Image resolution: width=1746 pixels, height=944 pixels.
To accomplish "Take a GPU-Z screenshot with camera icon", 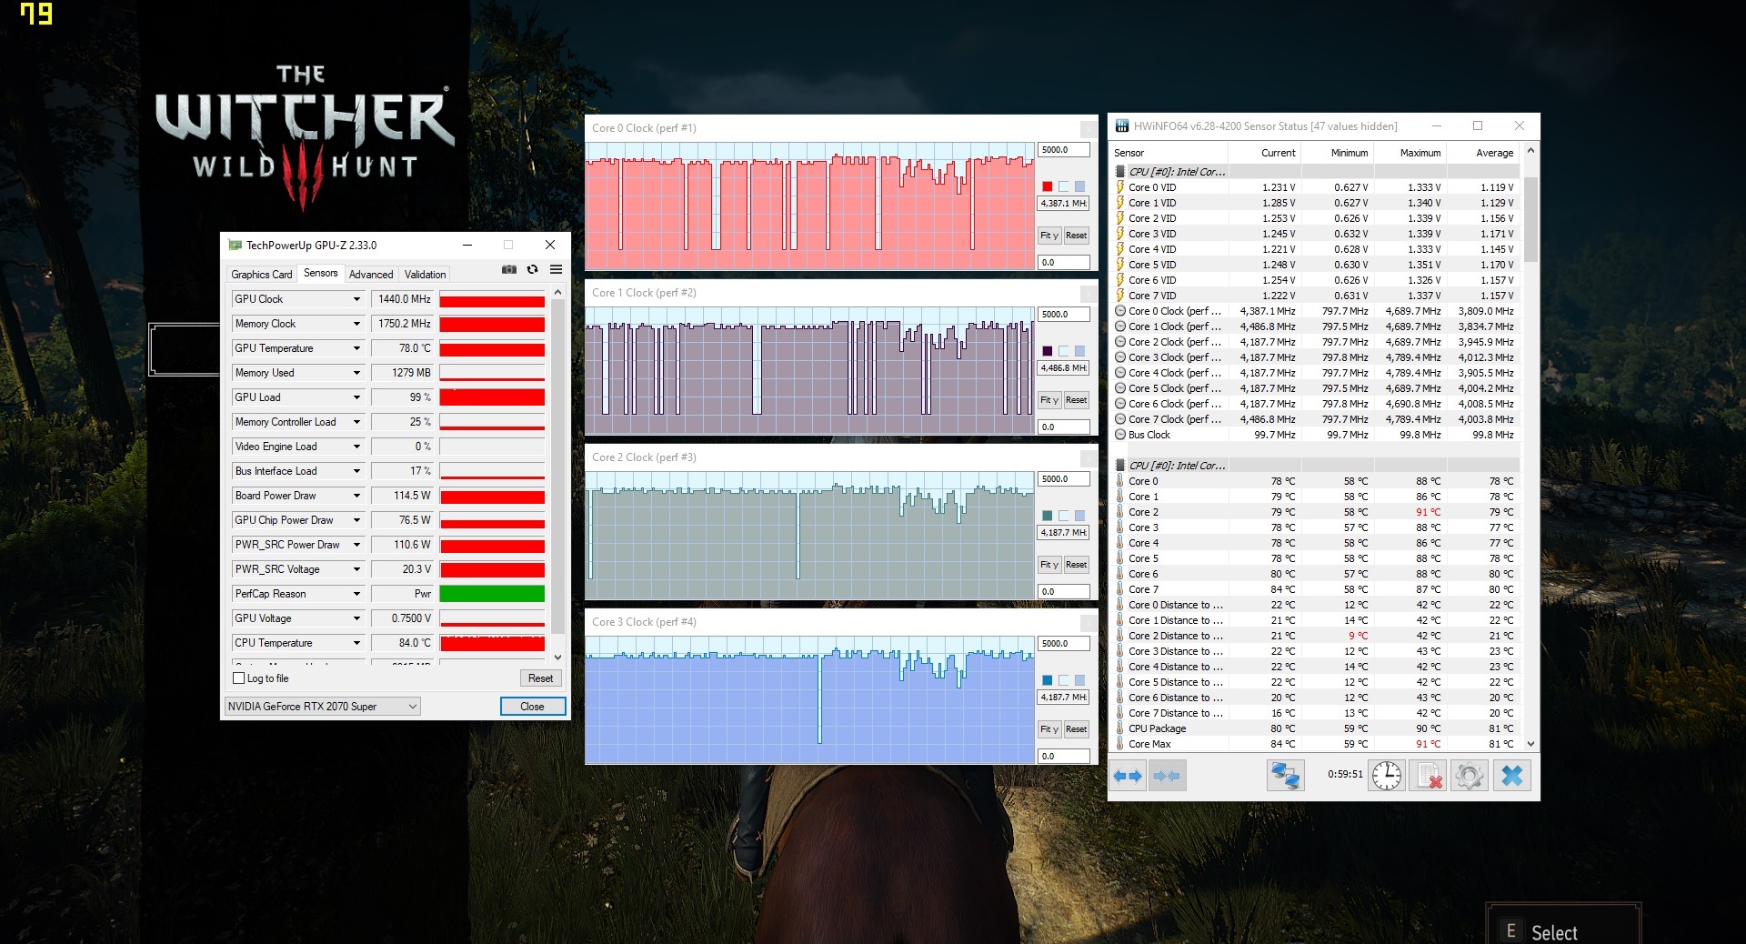I will (509, 270).
